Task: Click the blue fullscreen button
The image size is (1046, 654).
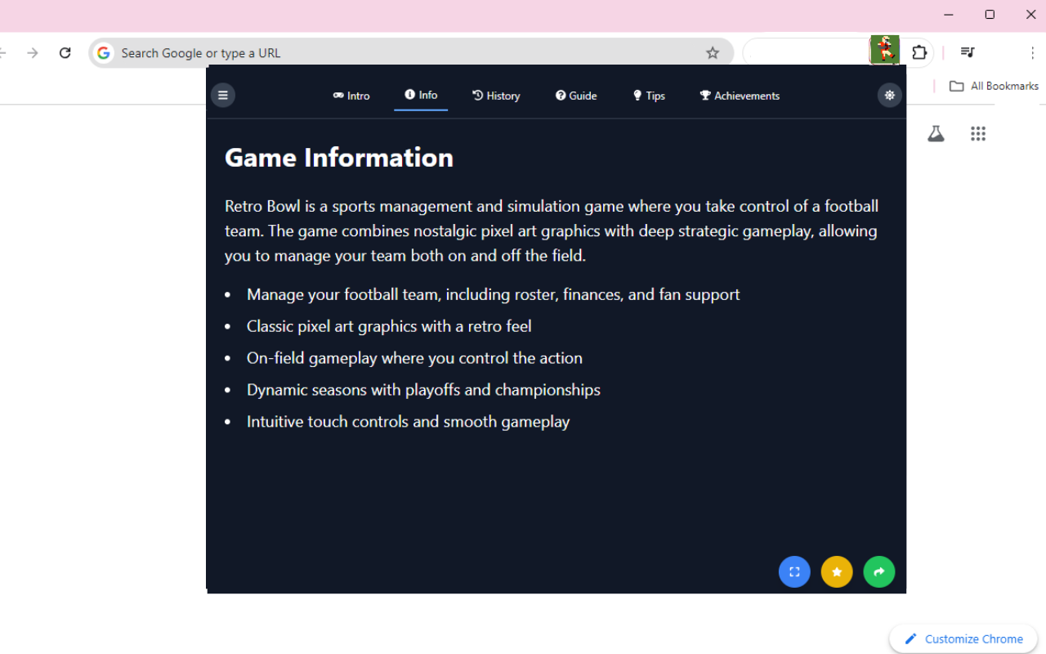Action: tap(794, 572)
